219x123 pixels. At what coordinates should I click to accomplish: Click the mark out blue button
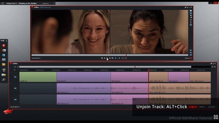pos(119,58)
